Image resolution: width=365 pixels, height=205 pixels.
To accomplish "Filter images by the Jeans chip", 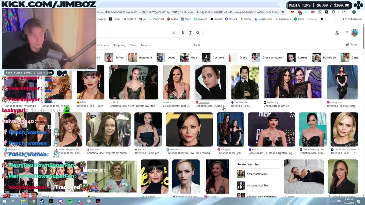I will pyautogui.click(x=167, y=58).
